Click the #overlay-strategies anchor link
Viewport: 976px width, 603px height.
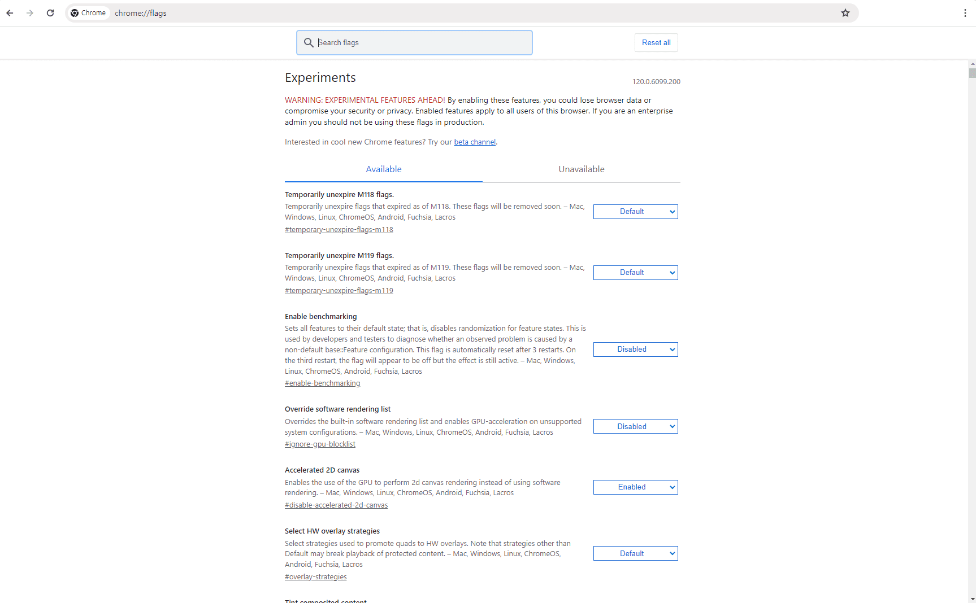[316, 577]
